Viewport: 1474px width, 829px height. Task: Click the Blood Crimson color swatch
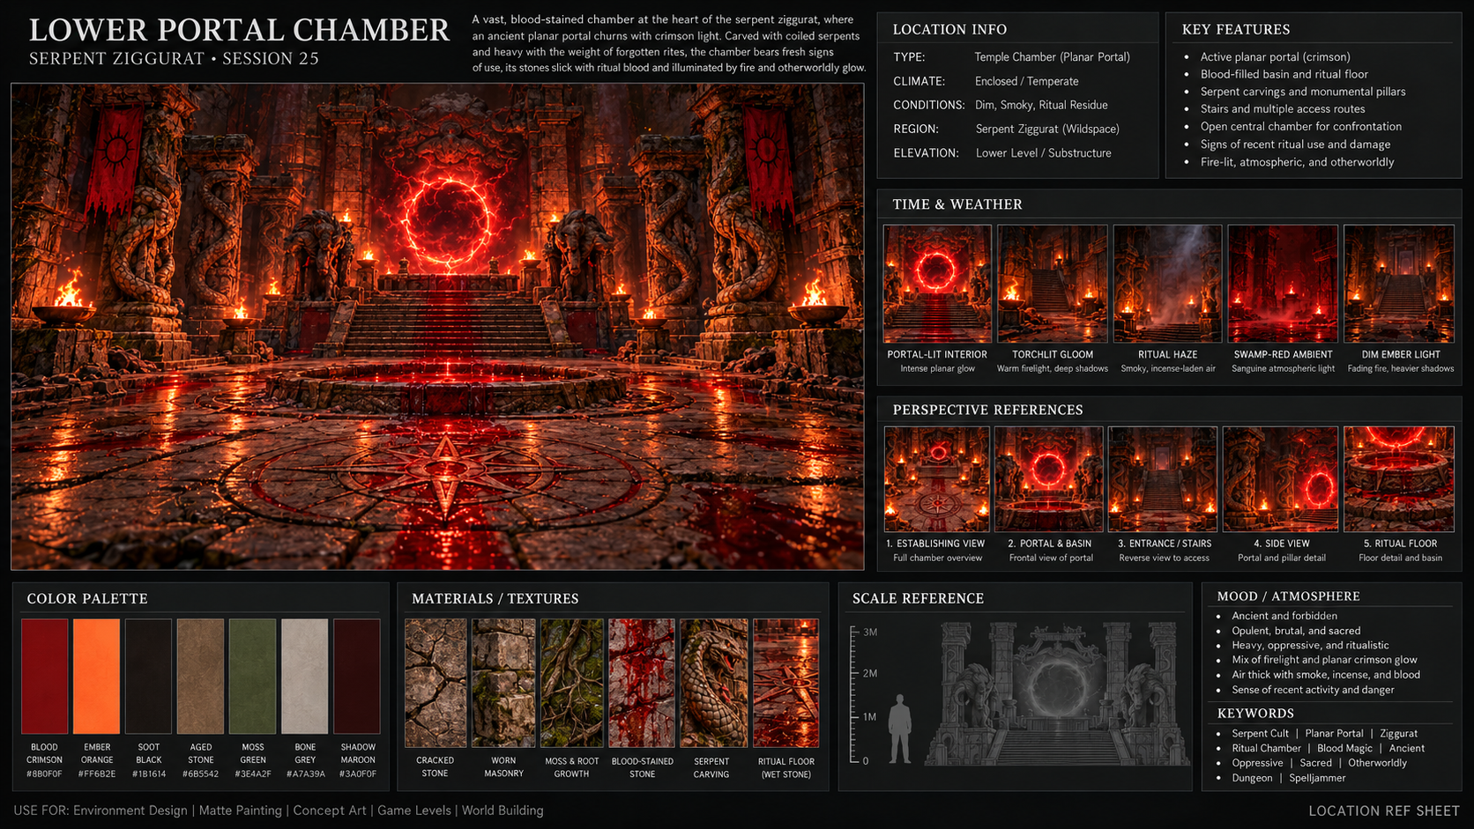(44, 676)
